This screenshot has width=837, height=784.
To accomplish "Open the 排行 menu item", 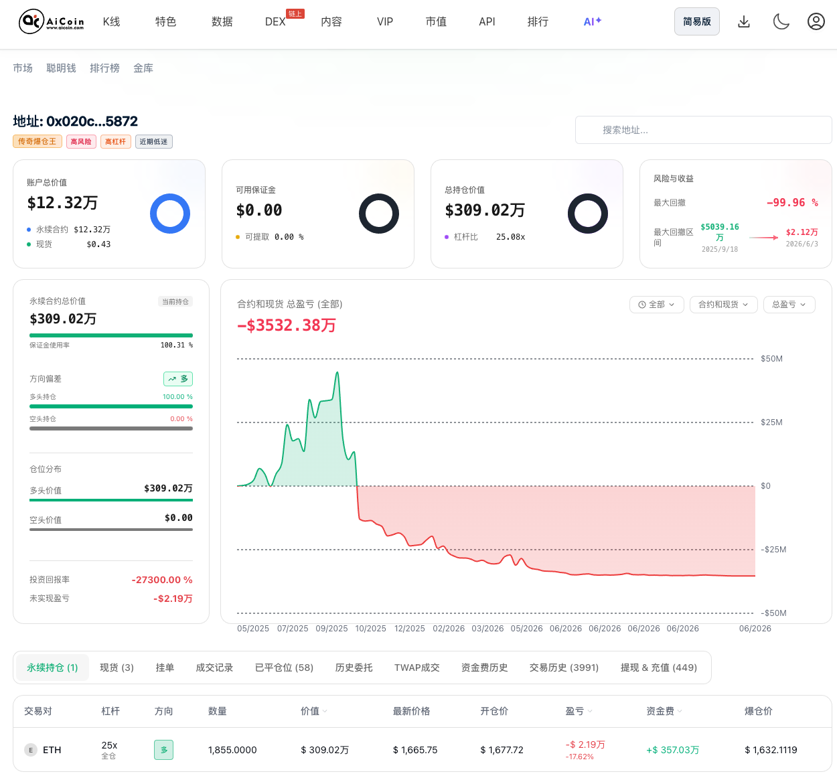I will pyautogui.click(x=538, y=22).
